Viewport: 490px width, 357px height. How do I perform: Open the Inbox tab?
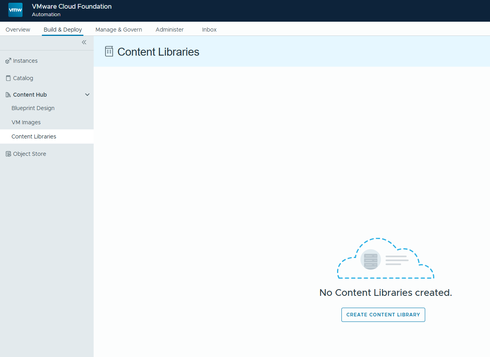[209, 30]
